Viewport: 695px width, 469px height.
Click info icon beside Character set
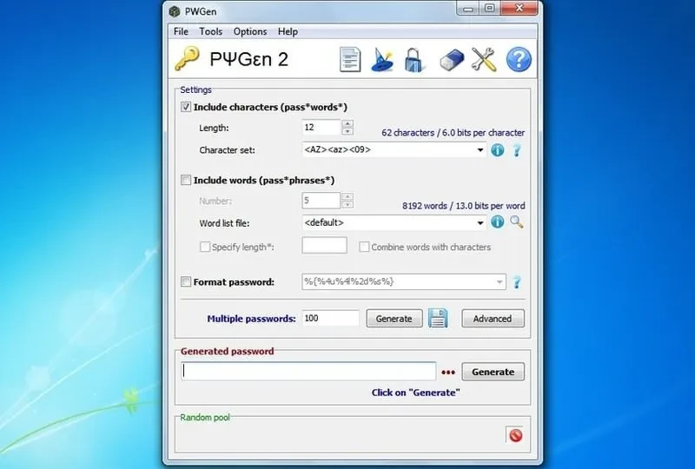497,150
